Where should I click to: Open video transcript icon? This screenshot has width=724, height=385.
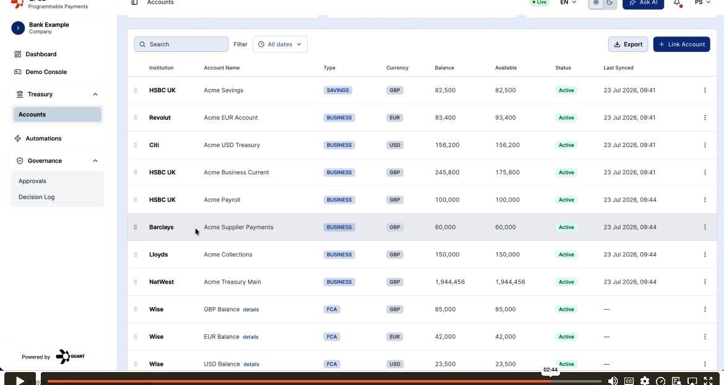click(676, 381)
